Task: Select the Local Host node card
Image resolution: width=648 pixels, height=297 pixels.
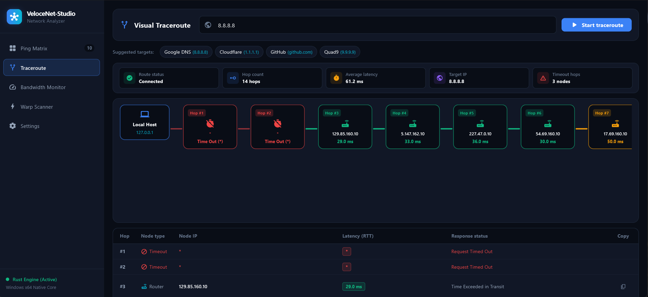Action: 145,122
